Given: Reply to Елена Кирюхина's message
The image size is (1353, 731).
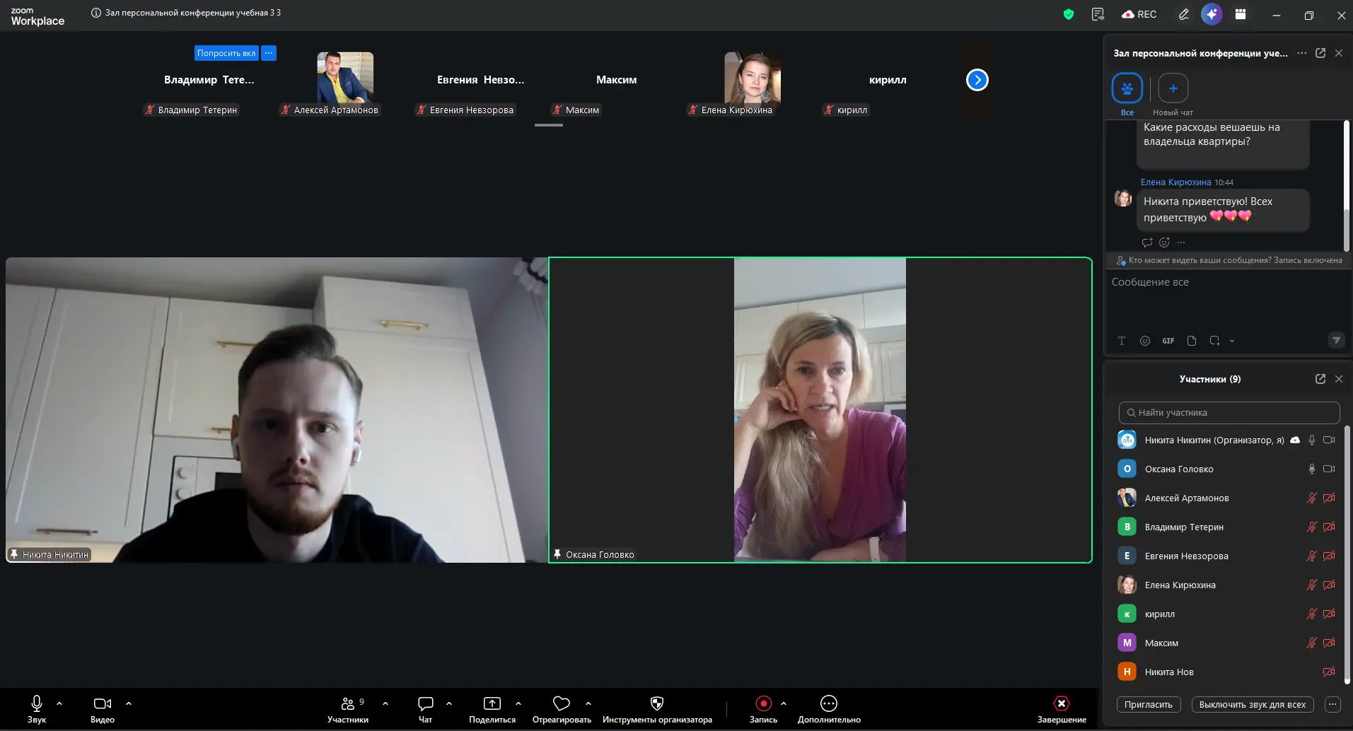Looking at the screenshot, I should [1146, 242].
